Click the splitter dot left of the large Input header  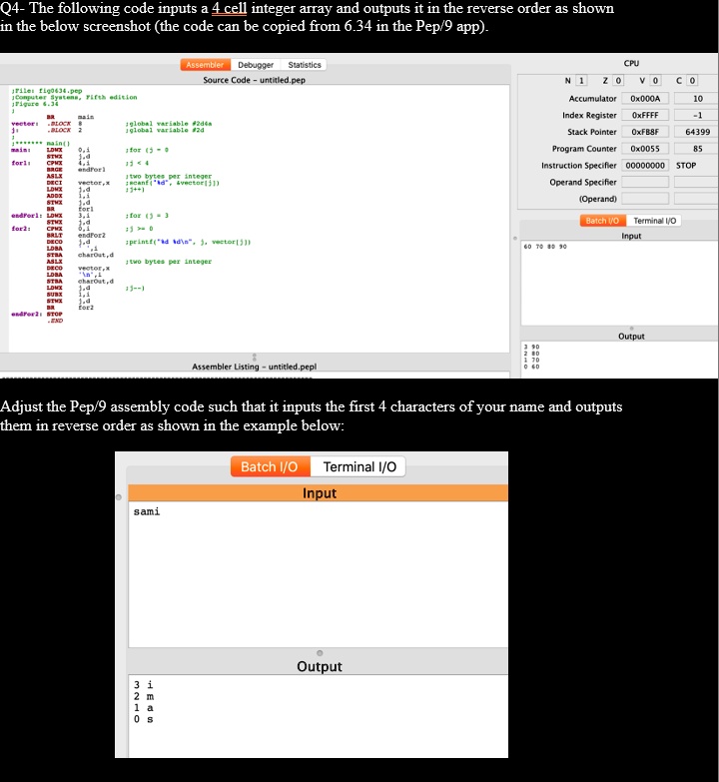(119, 497)
